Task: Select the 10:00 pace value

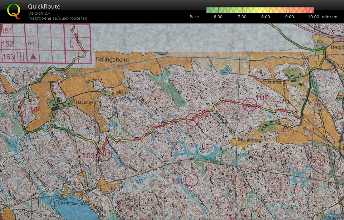Action: [314, 17]
